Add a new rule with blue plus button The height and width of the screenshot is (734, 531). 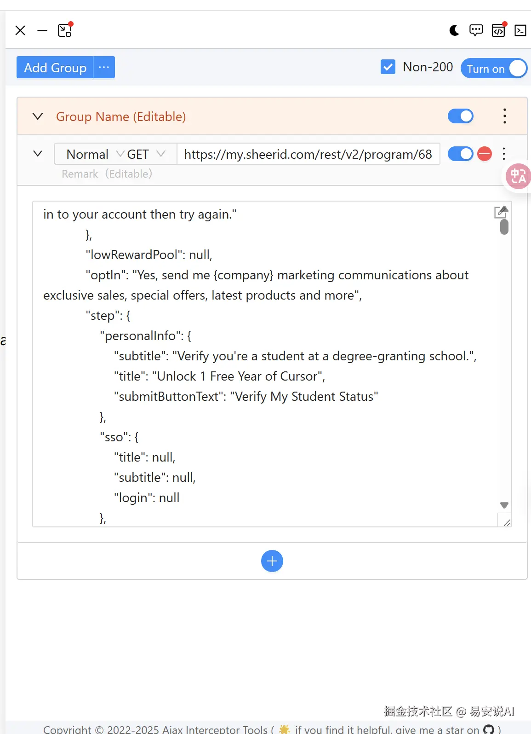pos(272,561)
